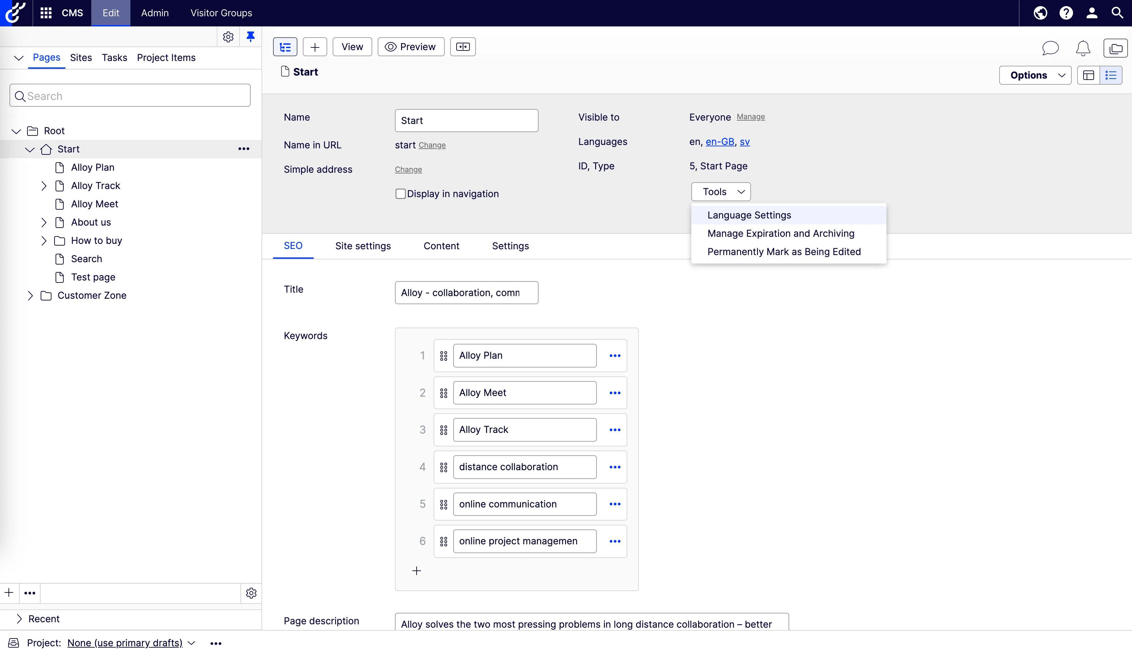Screen dimensions: 1132x649
Task: Collapse the Root tree node
Action: 16,131
